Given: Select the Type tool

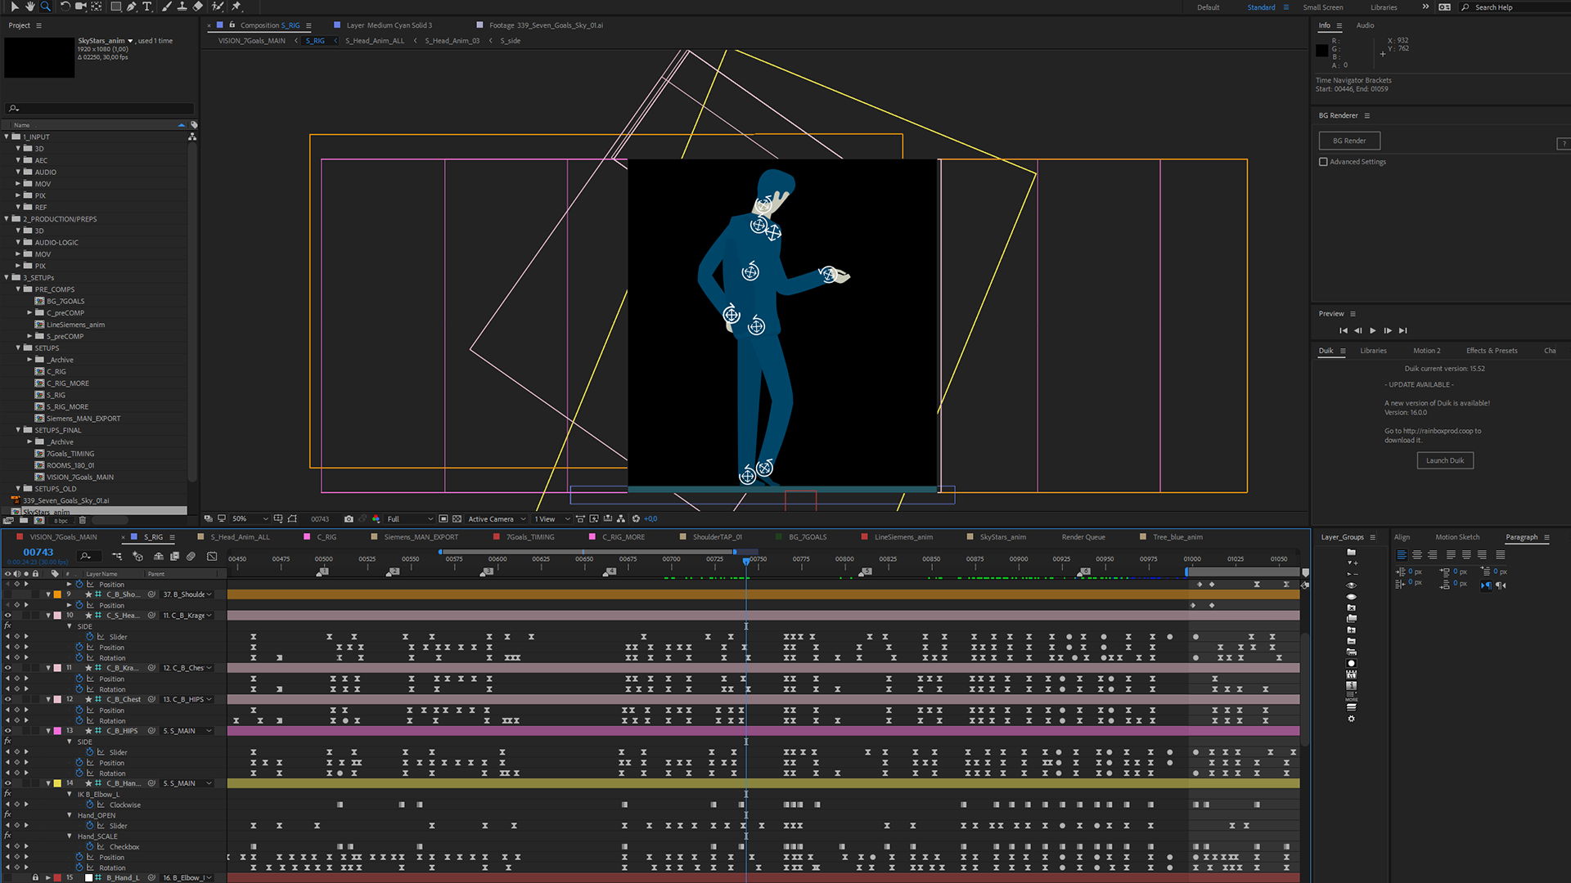Looking at the screenshot, I should [147, 7].
